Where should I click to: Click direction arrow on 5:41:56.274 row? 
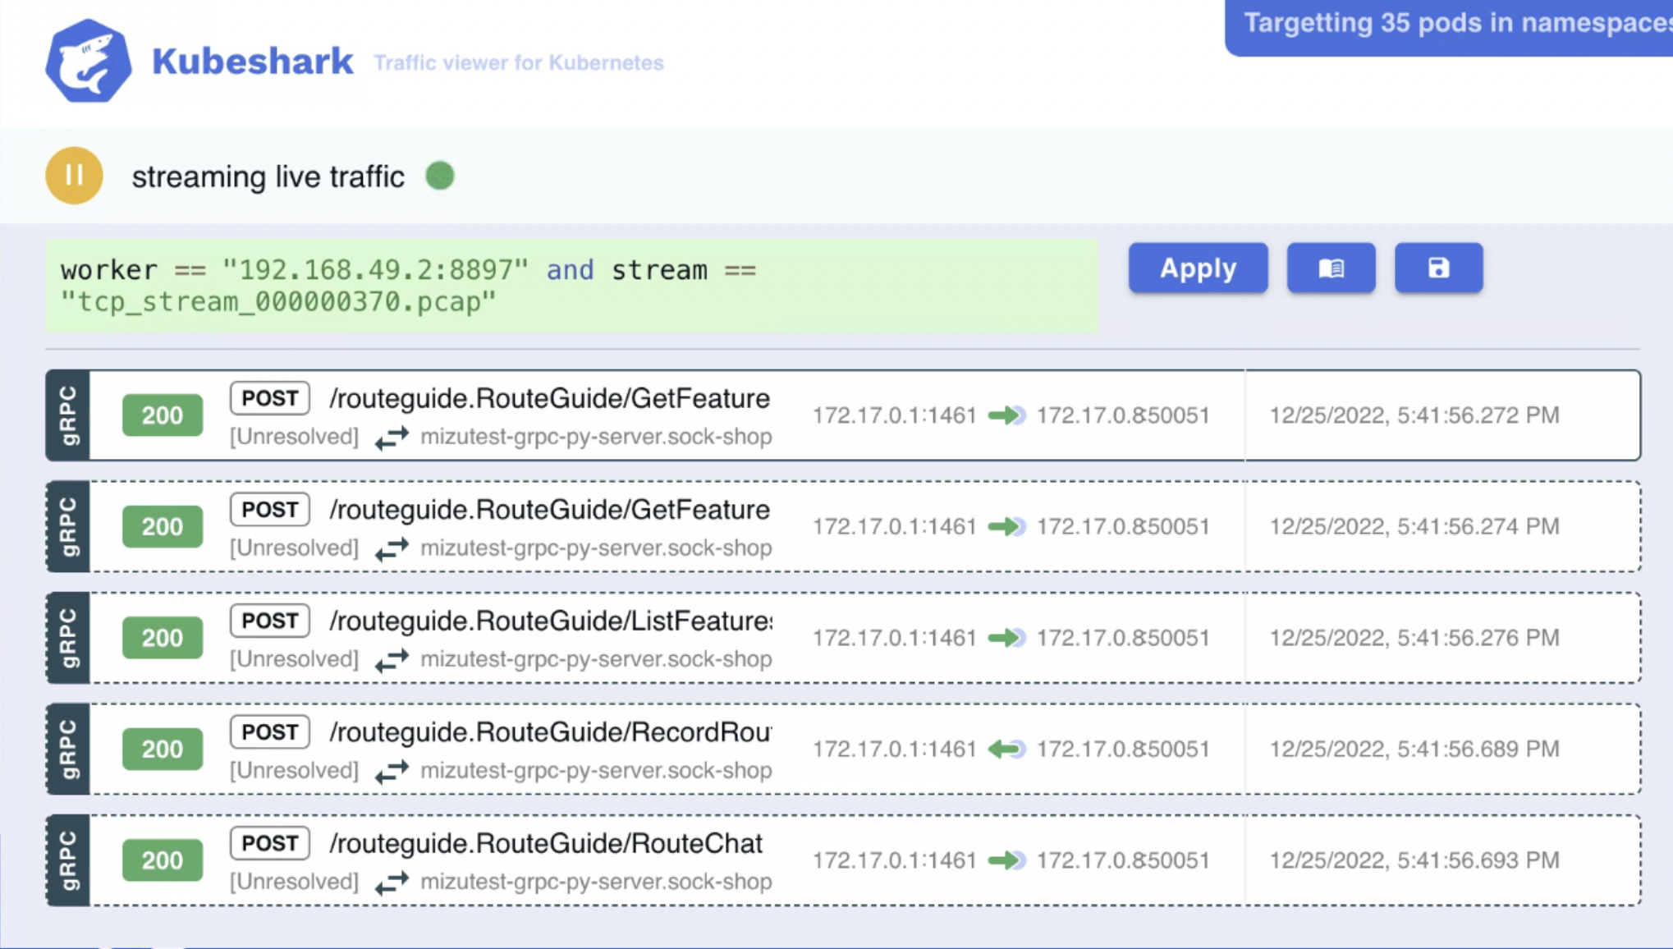(1006, 526)
